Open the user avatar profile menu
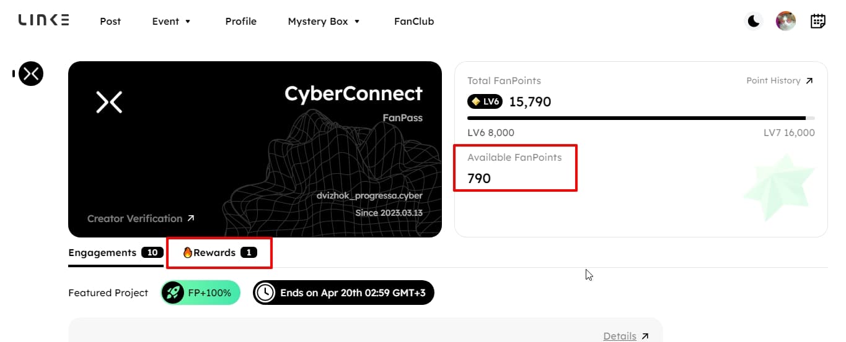The height and width of the screenshot is (342, 846). 786,22
